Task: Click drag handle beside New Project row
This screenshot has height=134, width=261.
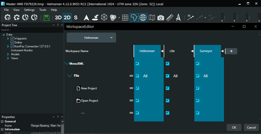Action: (x=131, y=88)
